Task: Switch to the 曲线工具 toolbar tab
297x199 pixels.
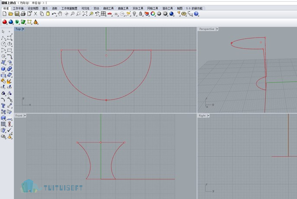Action: coord(108,8)
